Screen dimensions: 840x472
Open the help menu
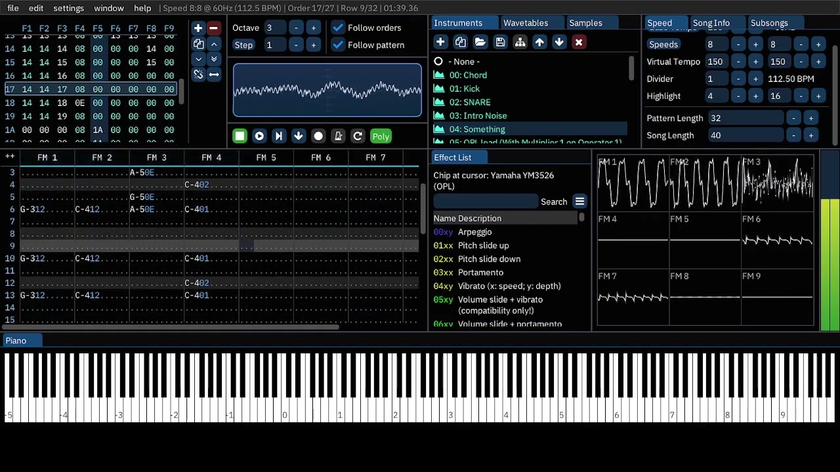[x=142, y=8]
